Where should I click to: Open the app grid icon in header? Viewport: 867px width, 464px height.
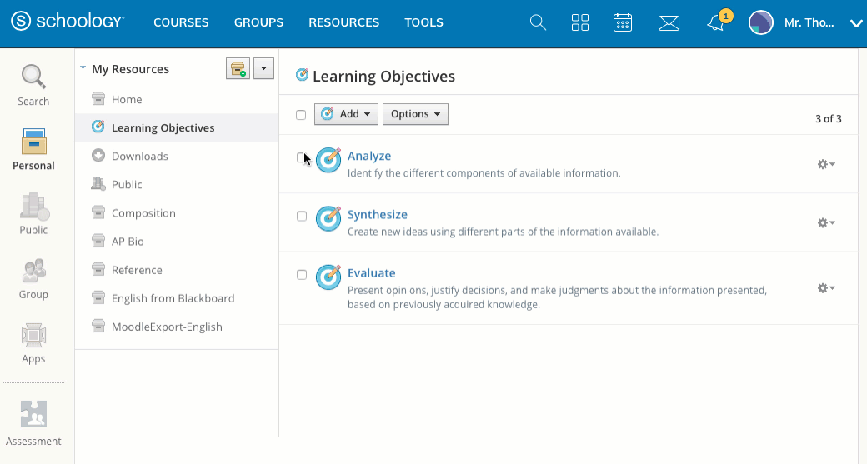(x=580, y=22)
